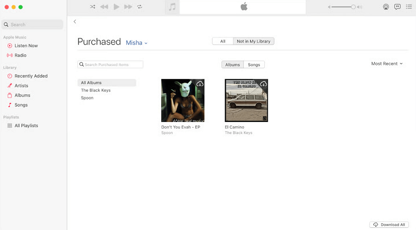The width and height of the screenshot is (416, 230).
Task: Show Recently Added library
Action: tap(31, 76)
